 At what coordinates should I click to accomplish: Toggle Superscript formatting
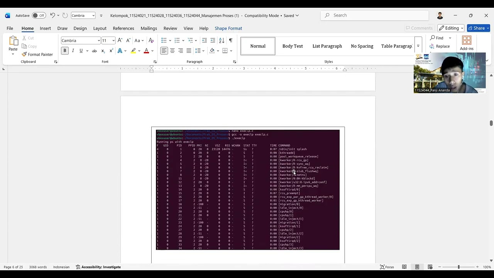coord(111,51)
